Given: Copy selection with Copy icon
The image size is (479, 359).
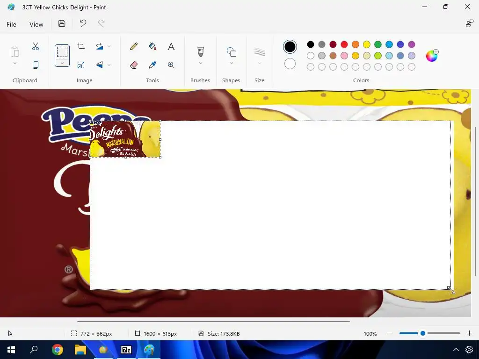Looking at the screenshot, I should (x=36, y=65).
